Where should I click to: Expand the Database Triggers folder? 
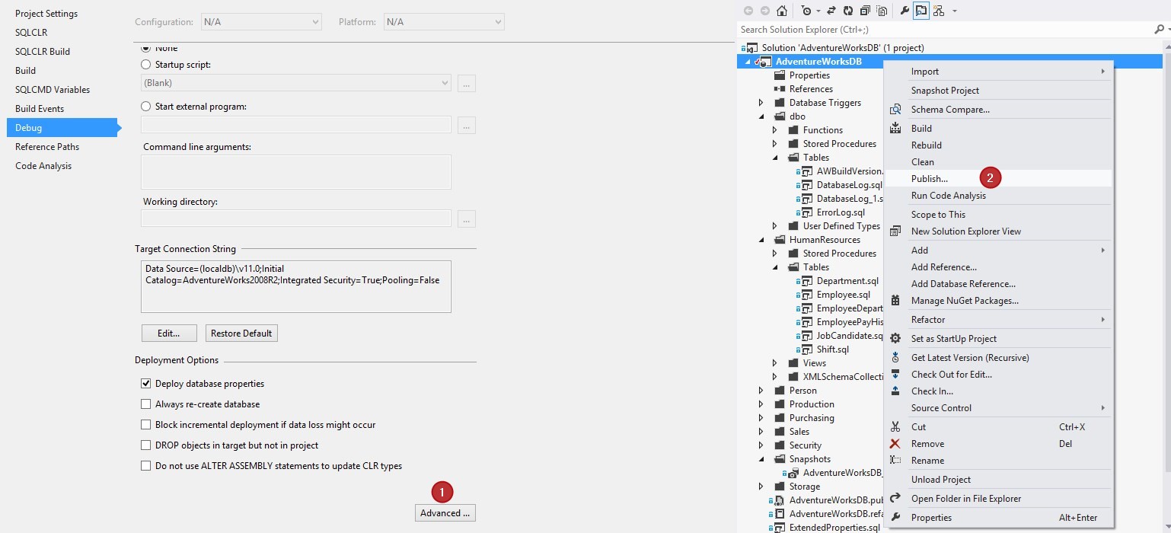point(761,103)
